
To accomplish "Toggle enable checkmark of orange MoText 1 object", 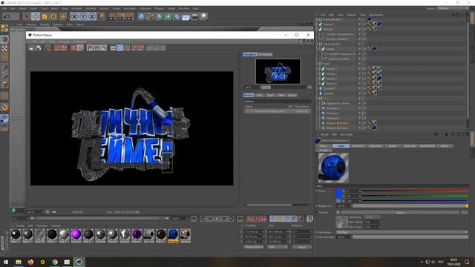I will click(364, 123).
